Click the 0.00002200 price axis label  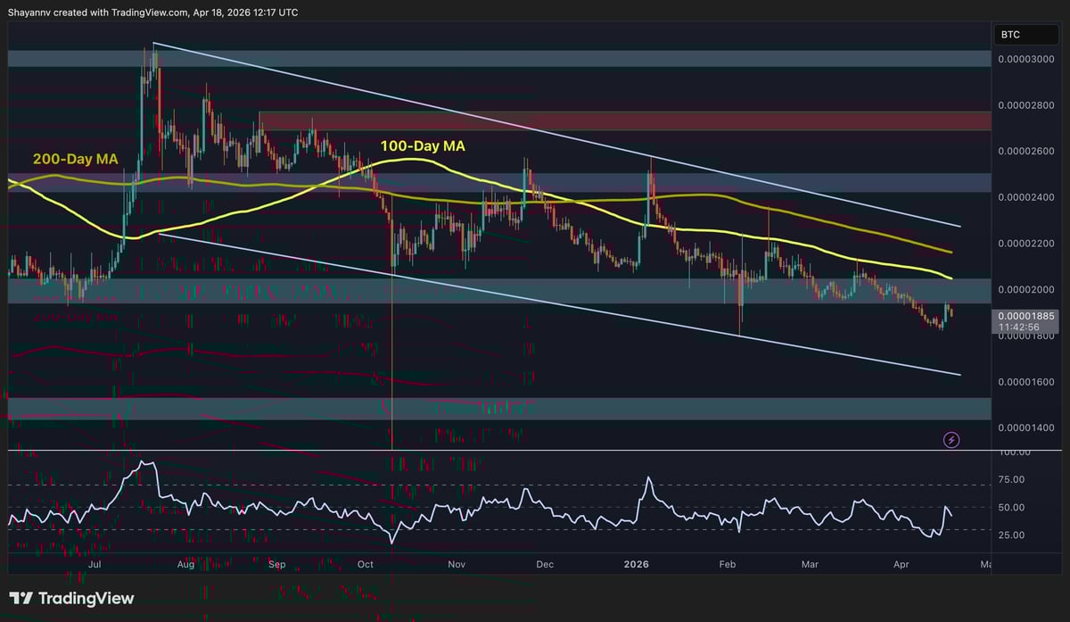[x=1027, y=244]
